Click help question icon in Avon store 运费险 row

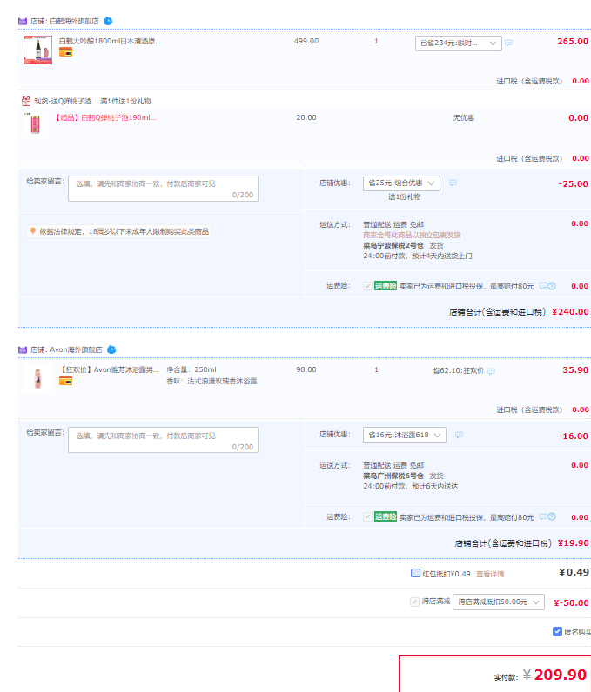click(x=552, y=516)
